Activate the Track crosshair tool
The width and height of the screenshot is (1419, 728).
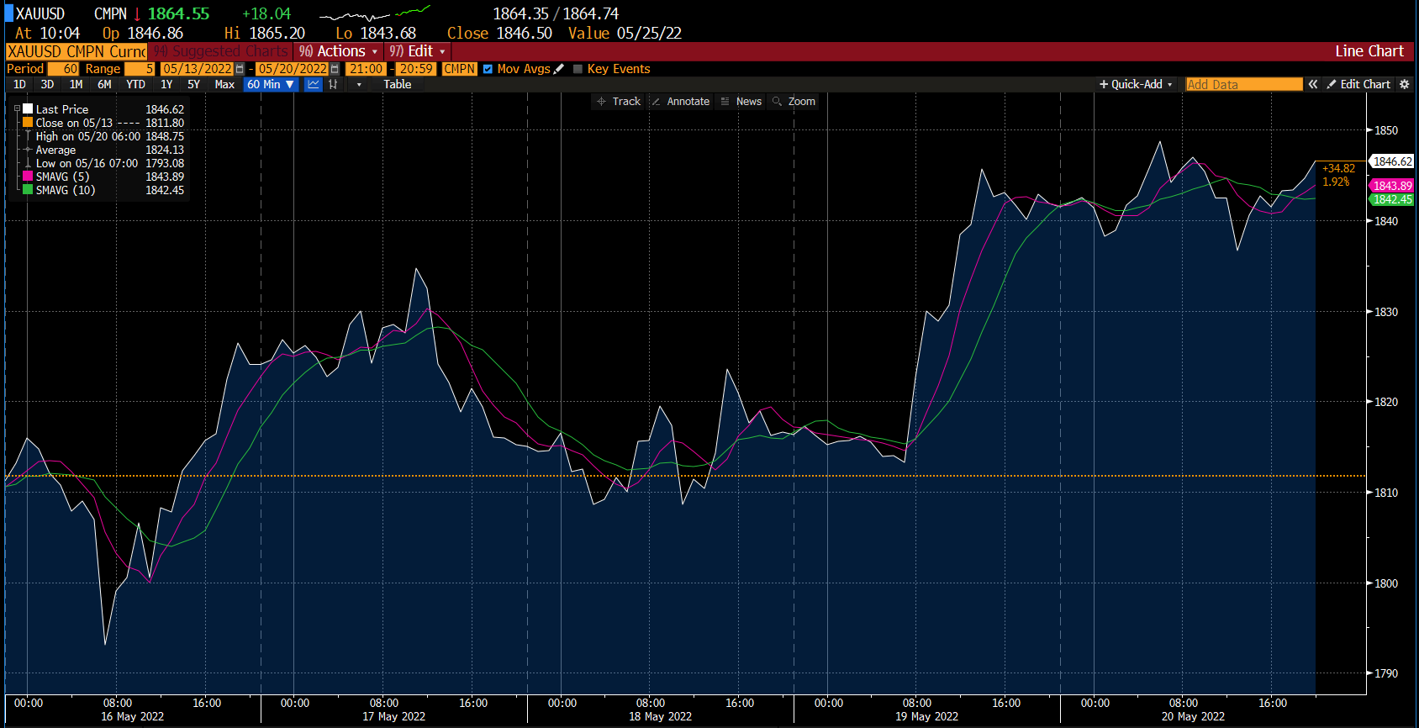click(619, 102)
